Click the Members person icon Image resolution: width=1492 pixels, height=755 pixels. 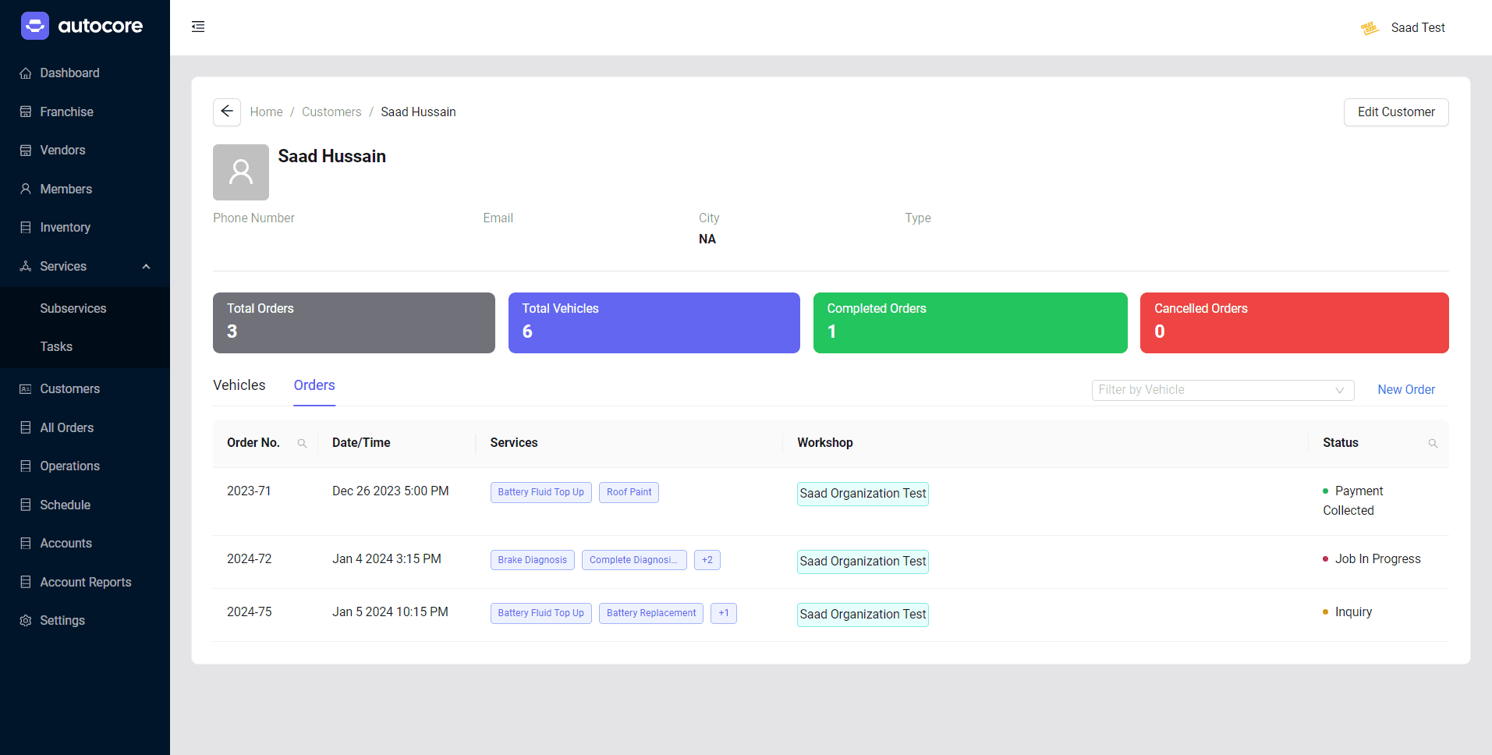click(26, 189)
